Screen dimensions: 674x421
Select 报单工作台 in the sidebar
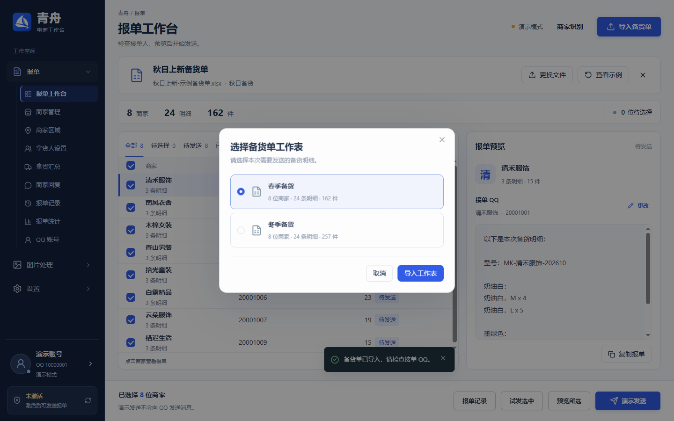(x=59, y=94)
